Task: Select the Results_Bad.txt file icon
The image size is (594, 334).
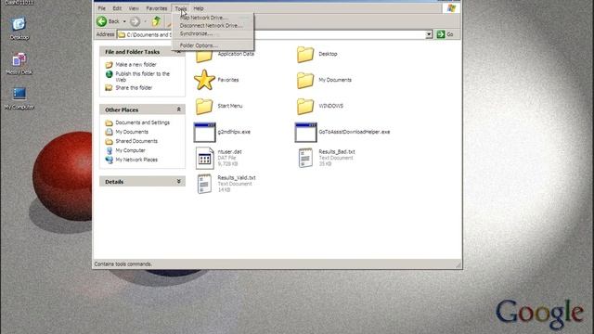Action: coord(305,158)
